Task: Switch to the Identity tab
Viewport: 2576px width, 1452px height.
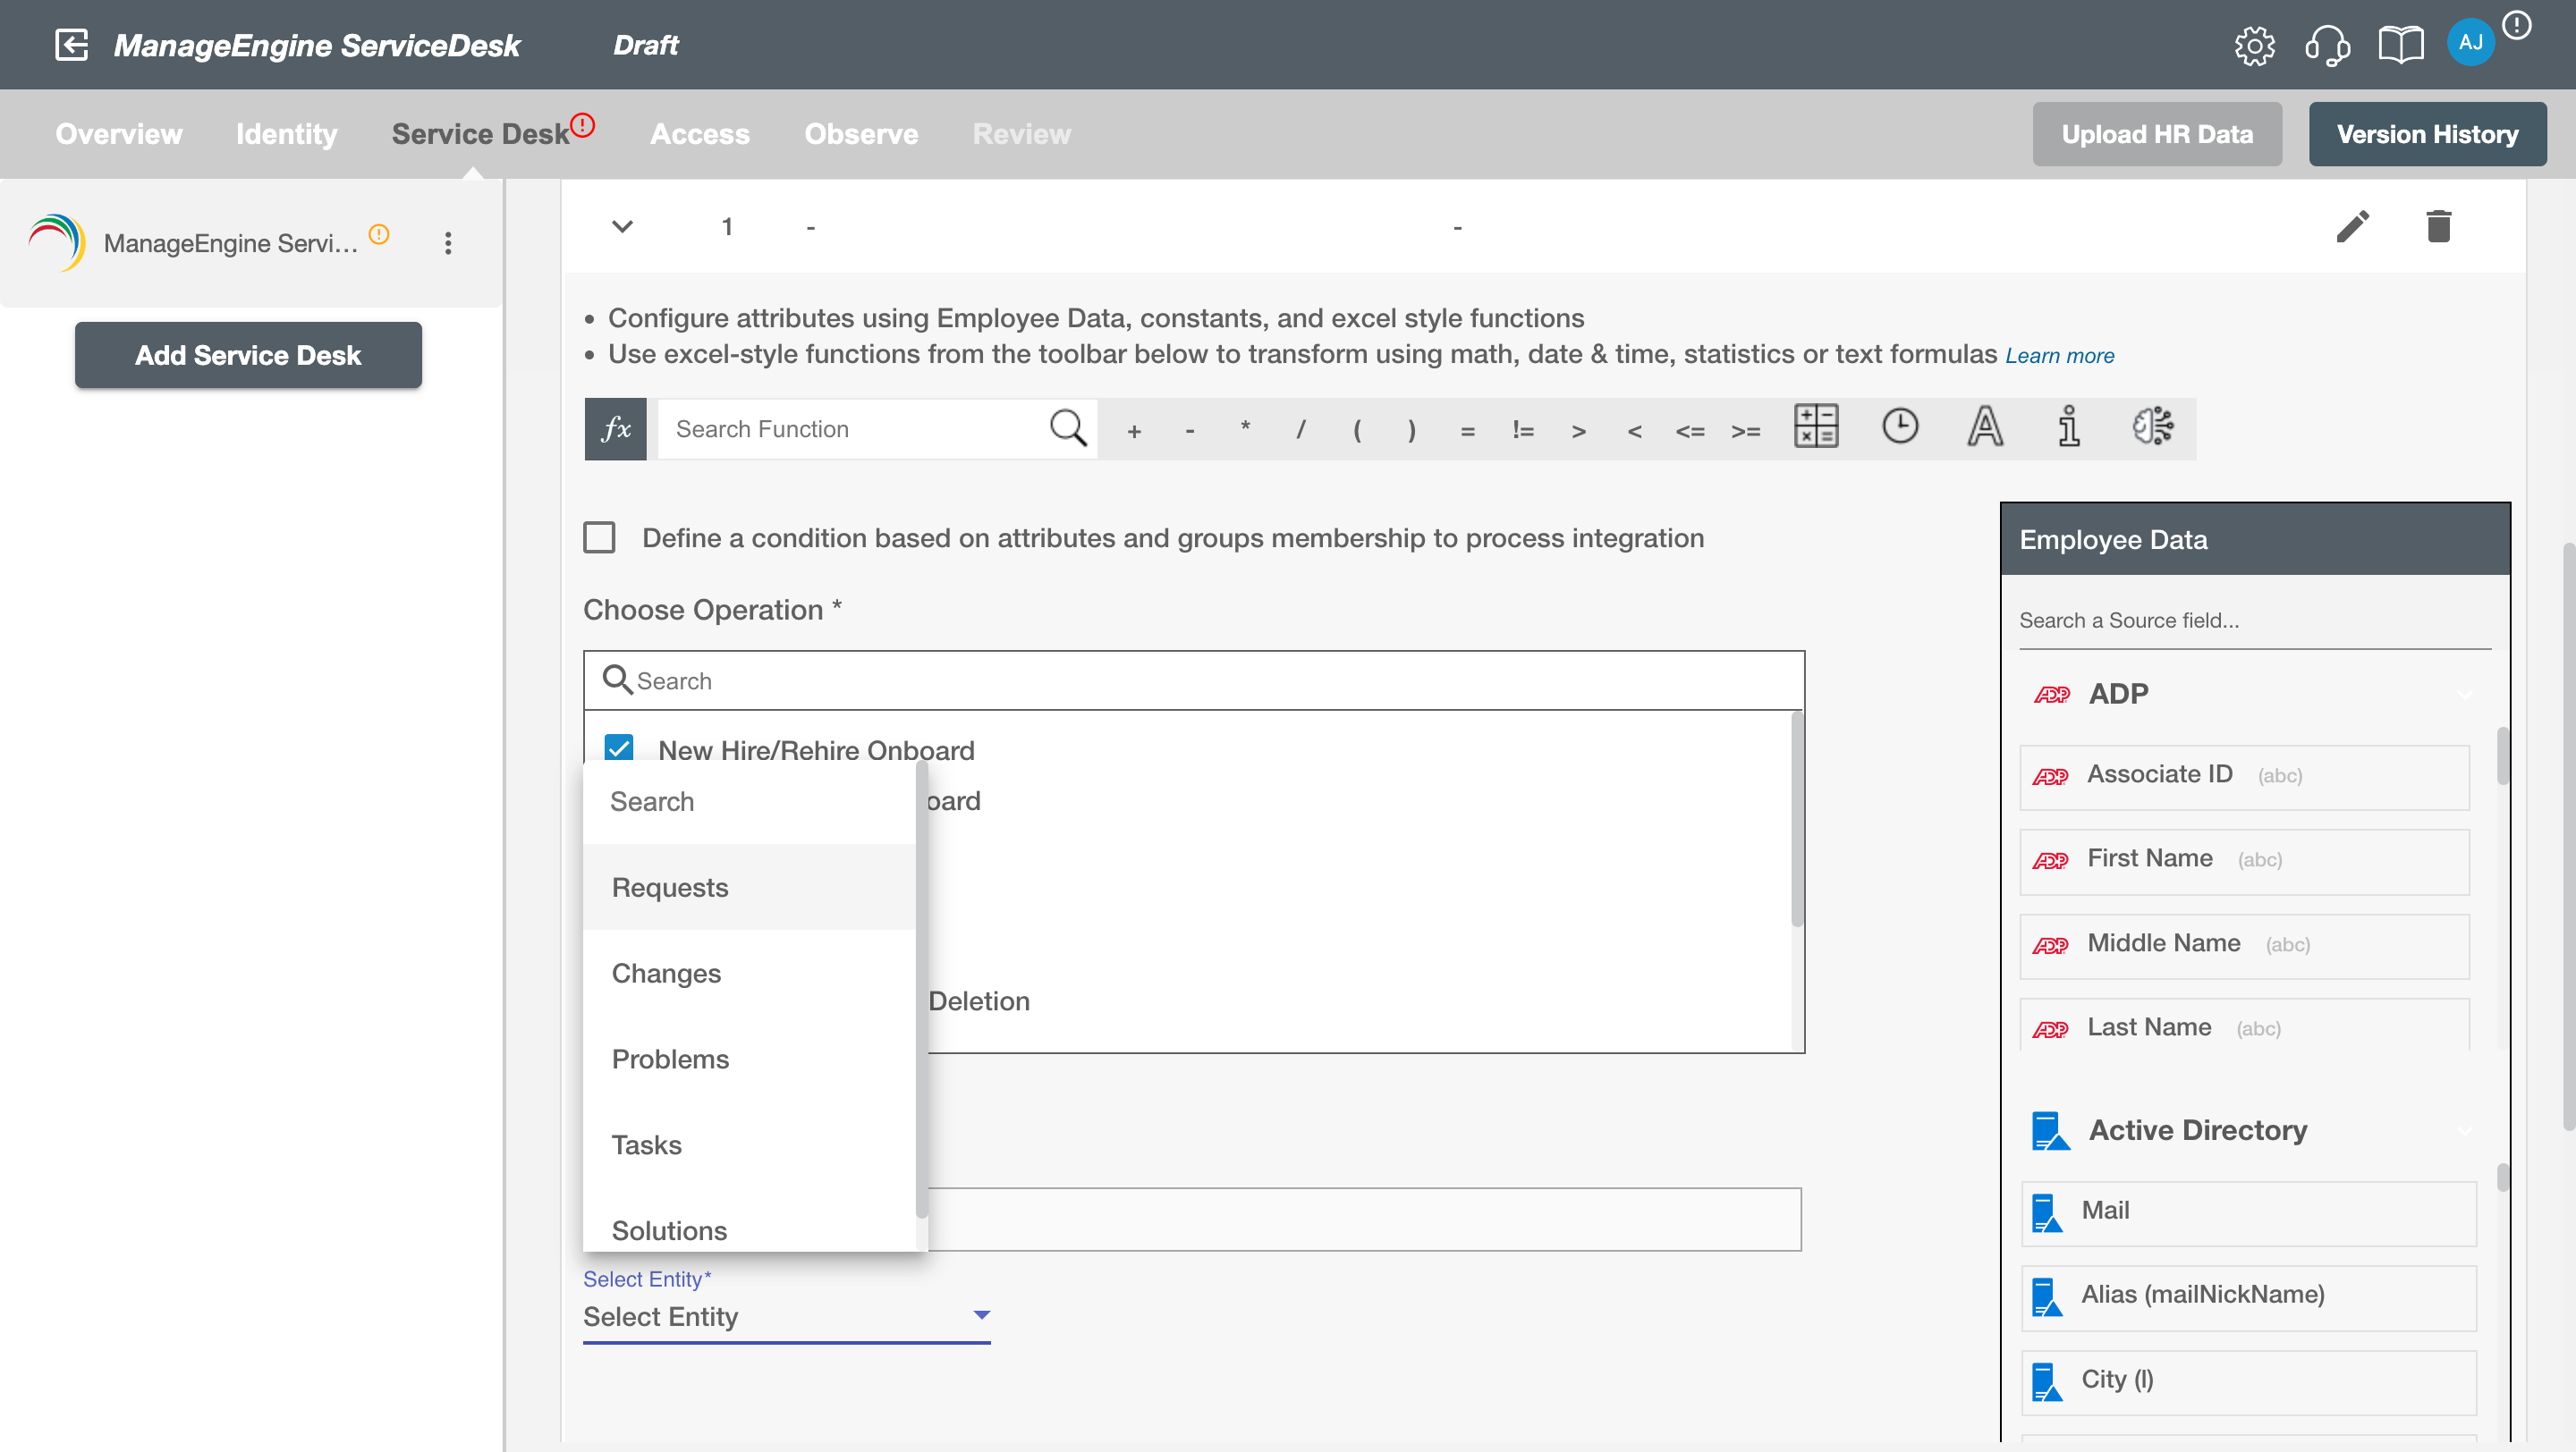Action: (x=287, y=134)
